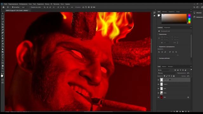Open the Окно menu
This screenshot has height=114, width=203.
coord(62,4)
